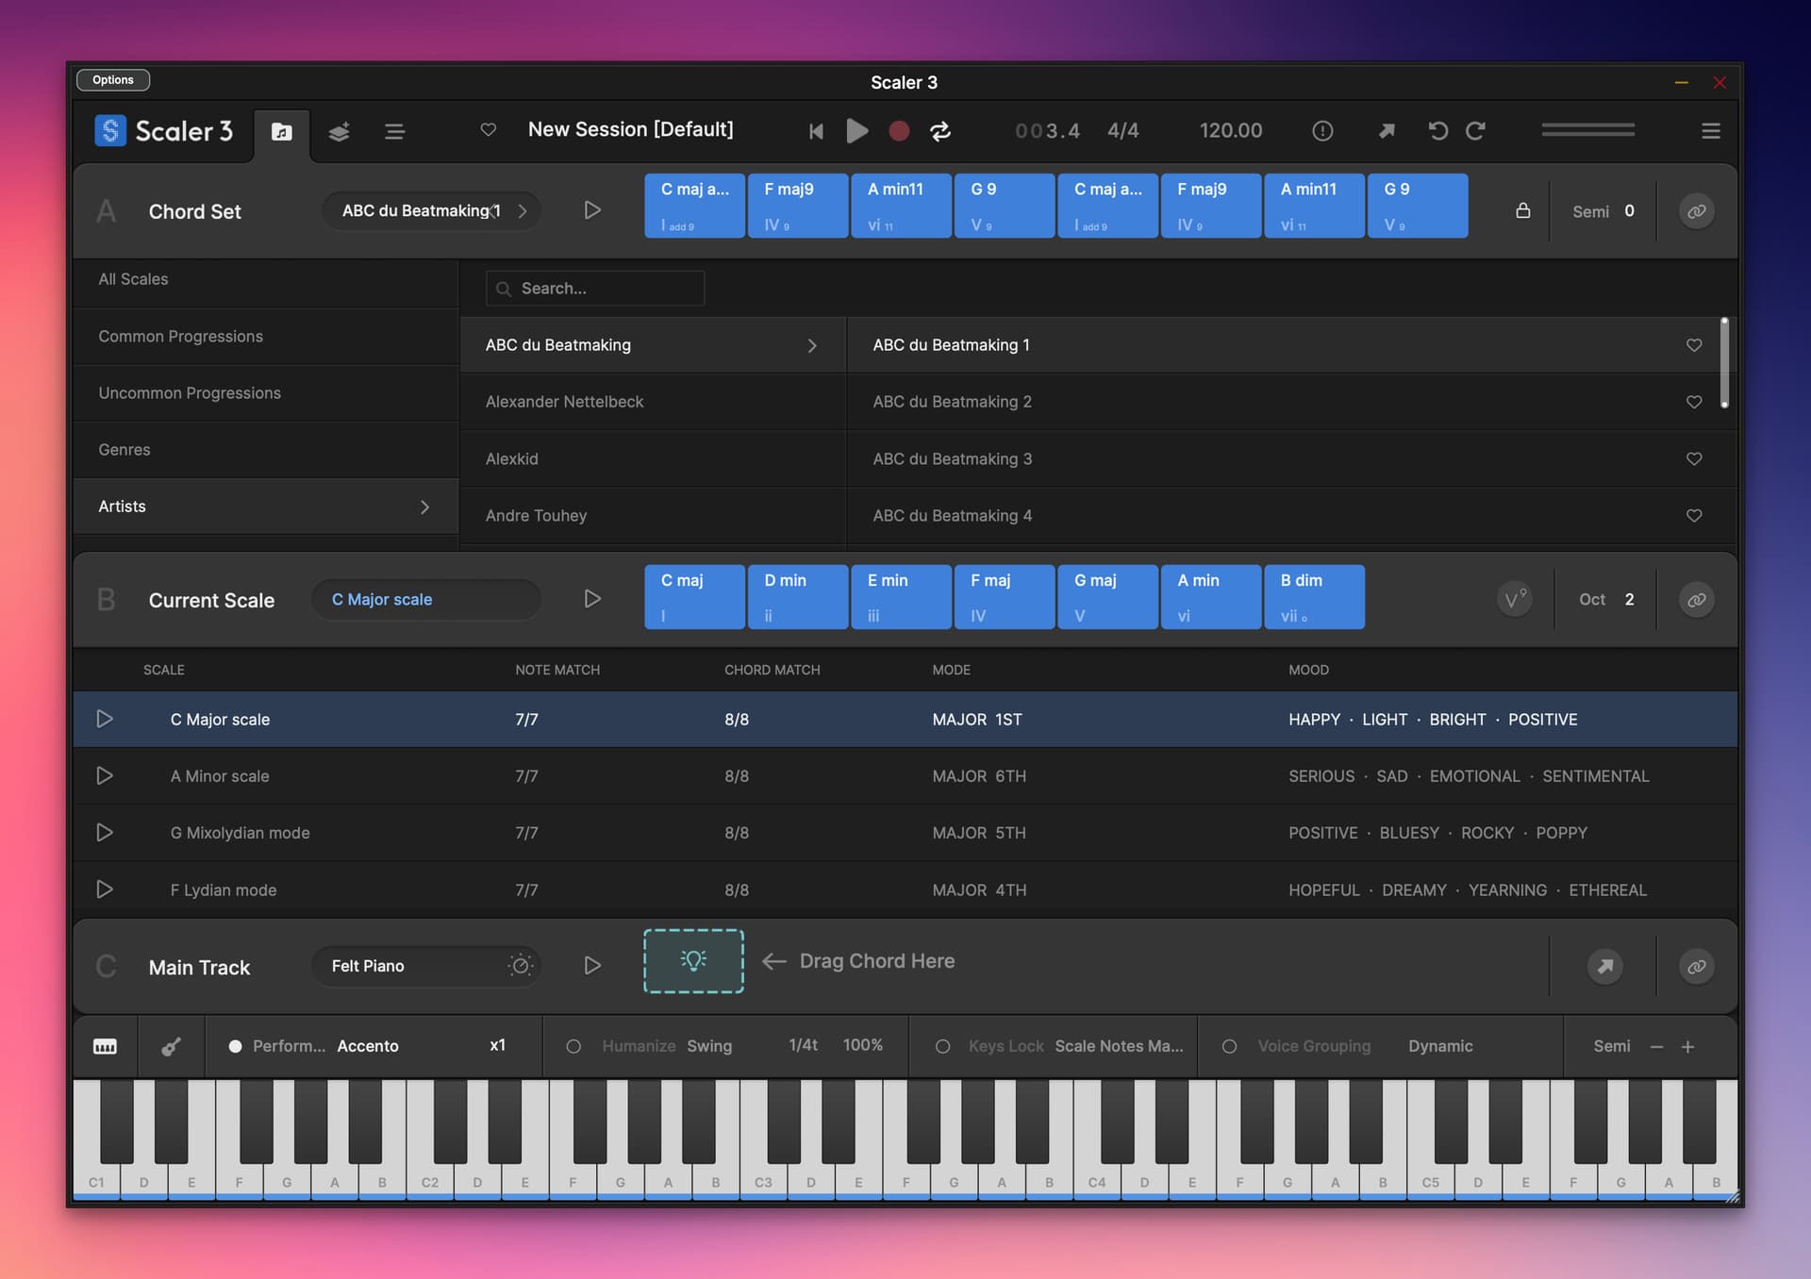This screenshot has width=1811, height=1279.
Task: Favorite ABC du Beatmaking 4 heart
Action: [1694, 516]
